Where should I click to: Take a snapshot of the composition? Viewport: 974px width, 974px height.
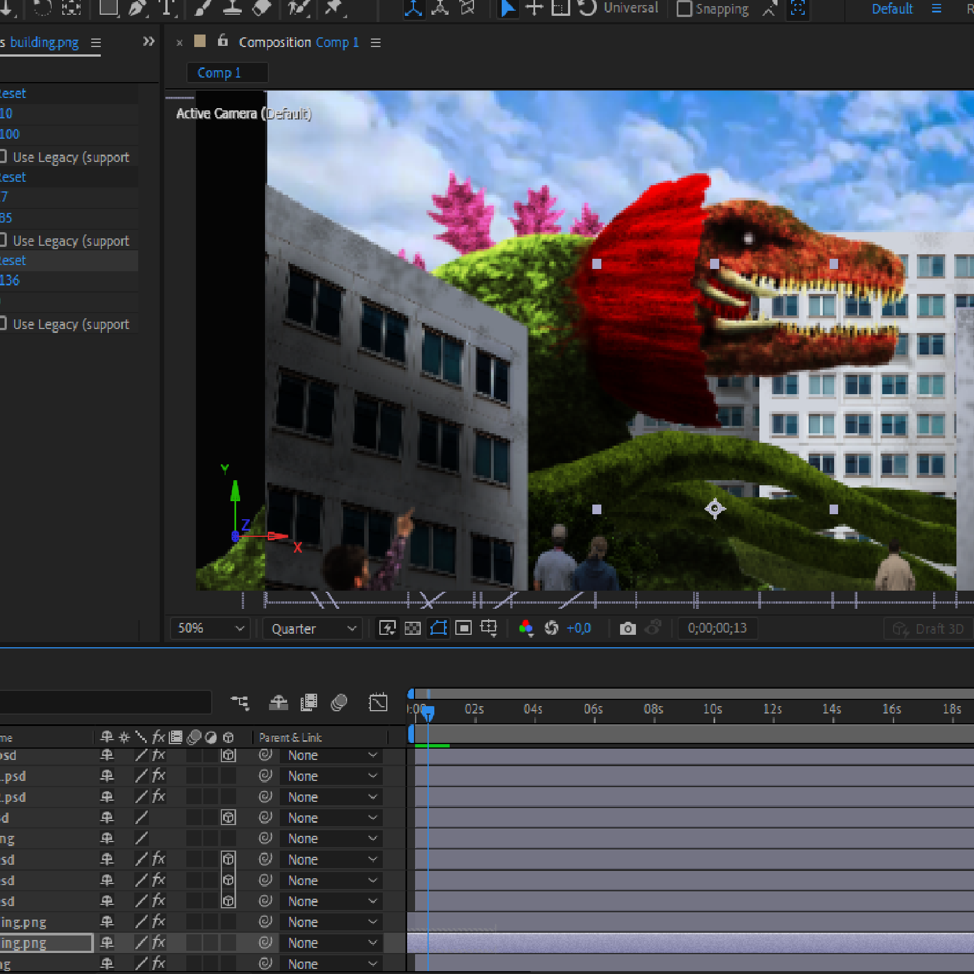(x=627, y=629)
